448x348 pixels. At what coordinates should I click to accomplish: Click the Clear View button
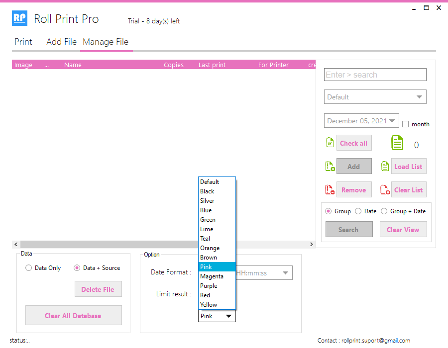point(403,230)
